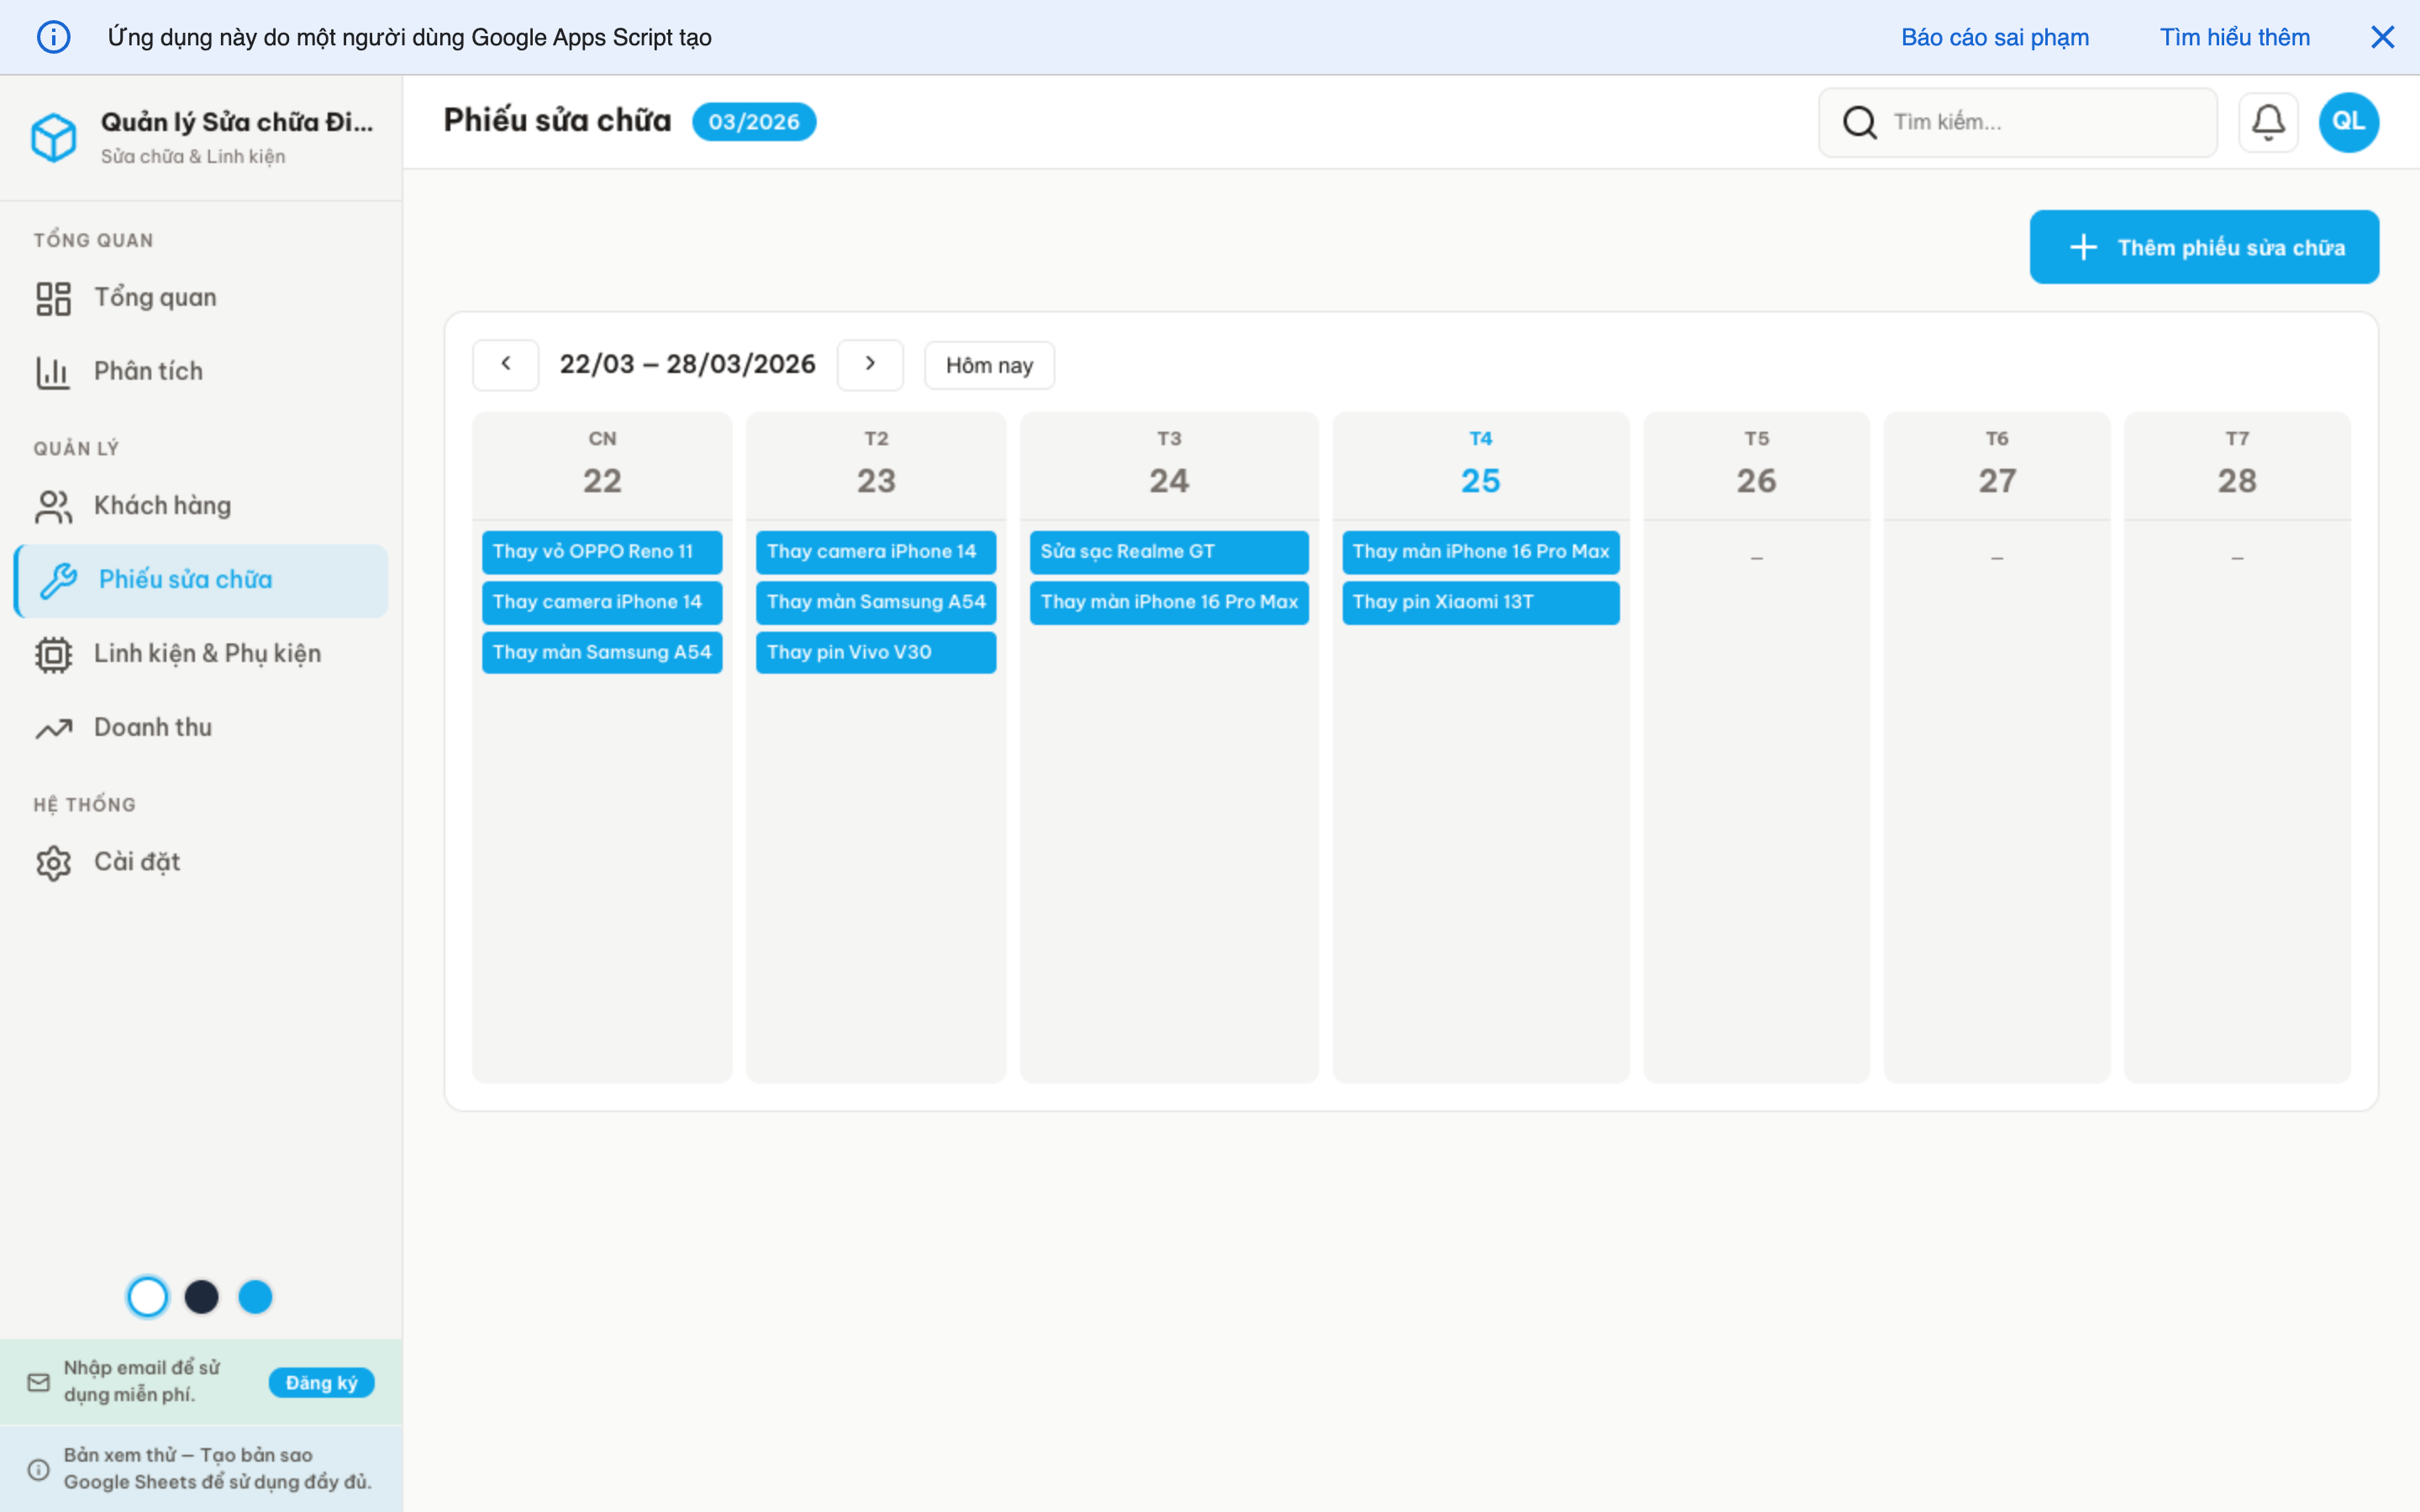Open settings via the gear icon
Image resolution: width=2420 pixels, height=1512 pixels.
(53, 861)
